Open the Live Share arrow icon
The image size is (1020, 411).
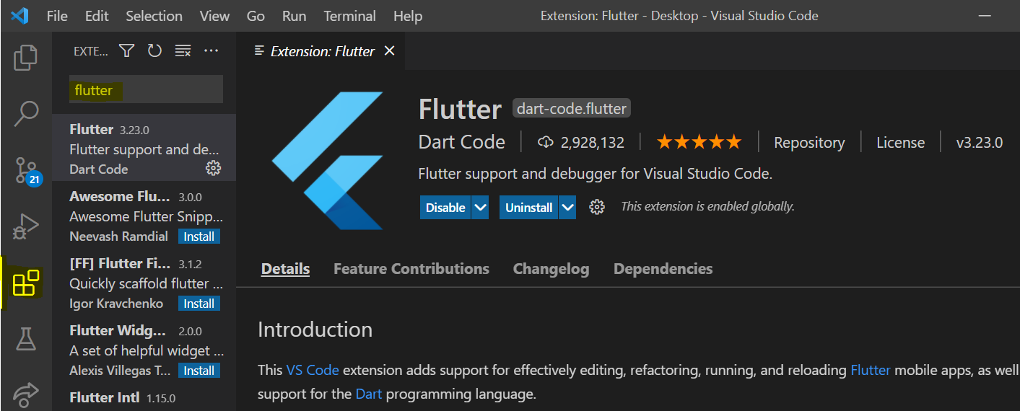[x=26, y=395]
